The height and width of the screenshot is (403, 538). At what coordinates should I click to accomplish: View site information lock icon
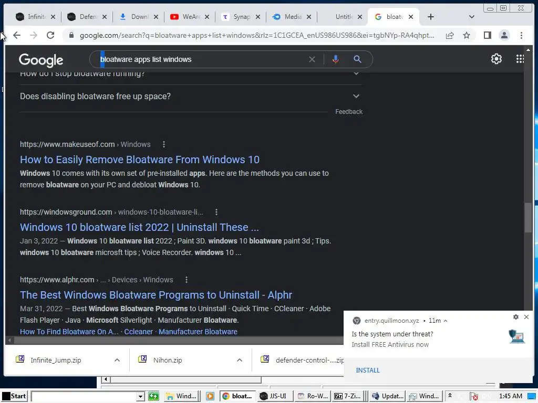coord(71,35)
